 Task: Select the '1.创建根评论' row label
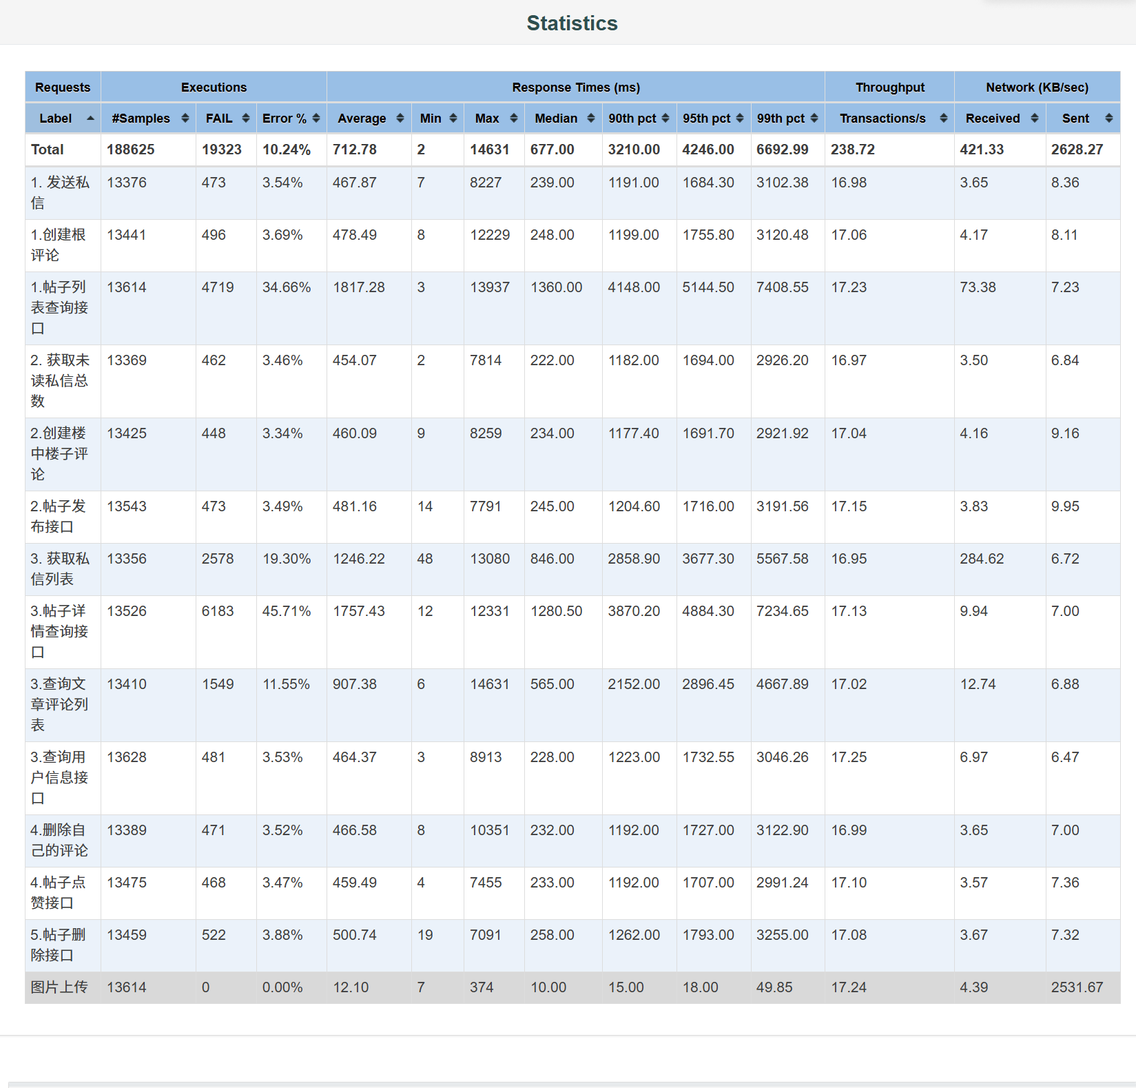point(59,245)
